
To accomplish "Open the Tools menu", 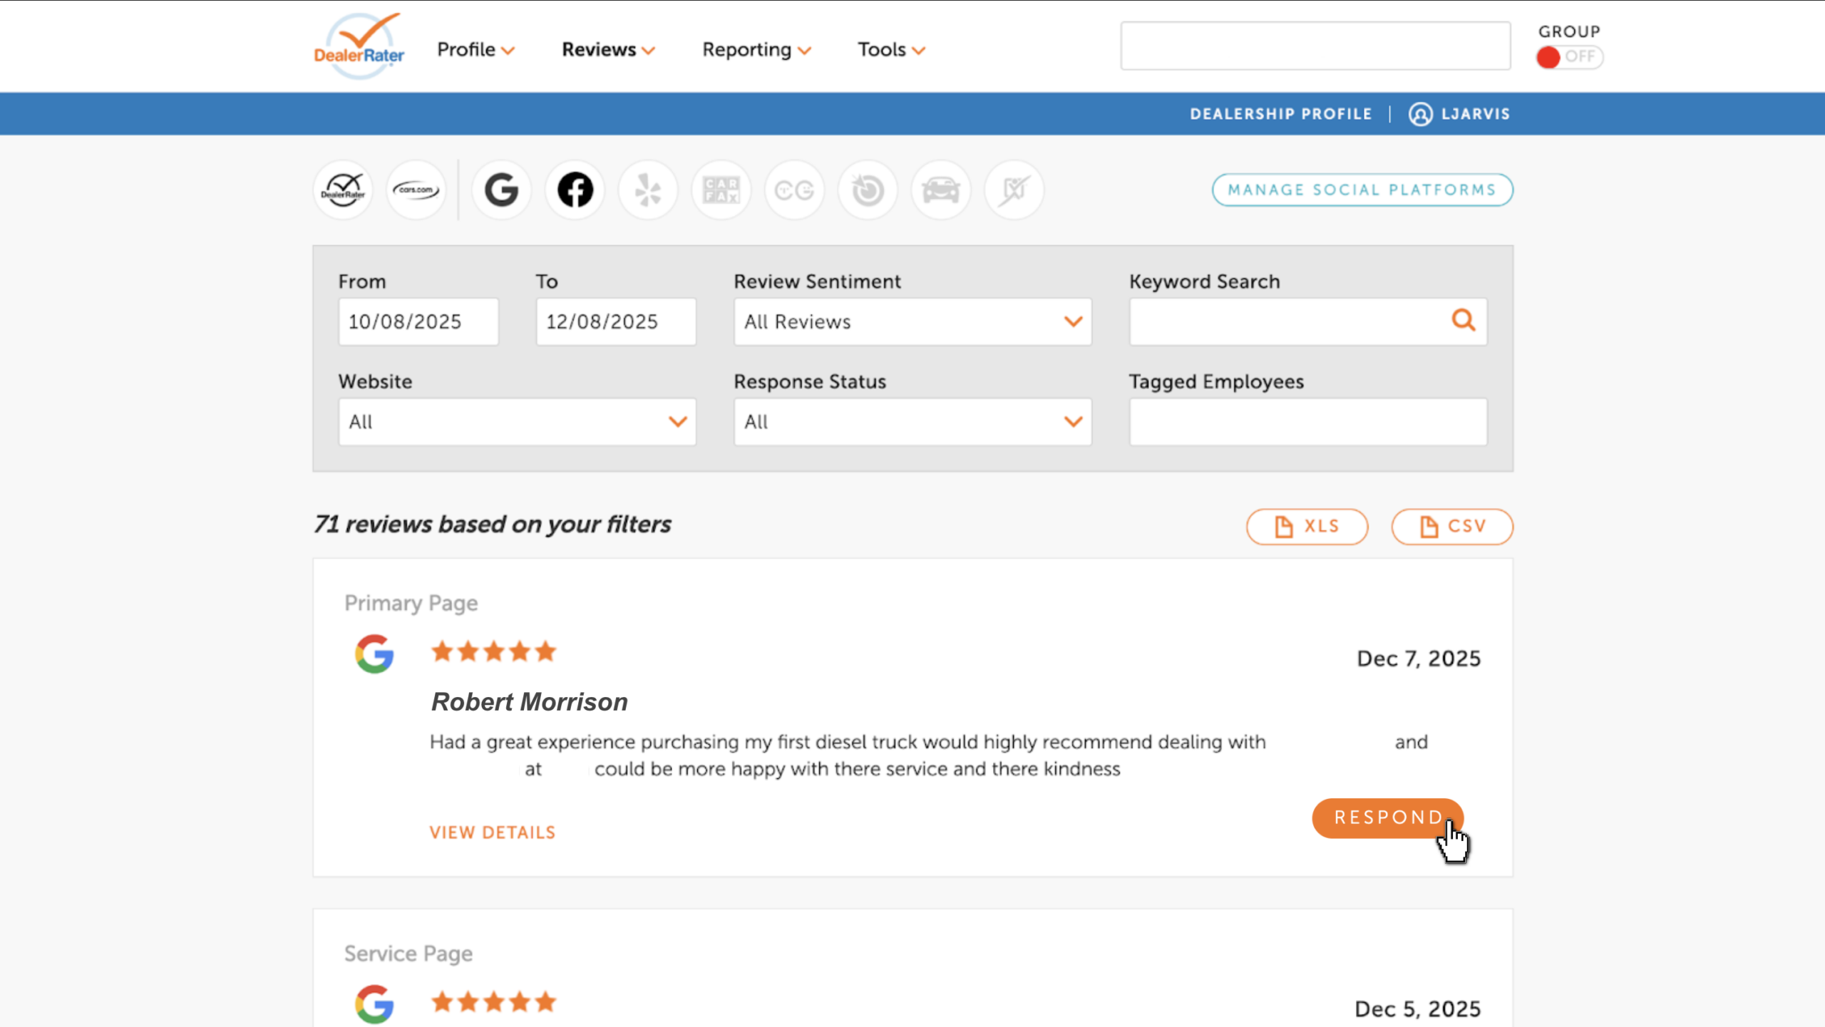I will [x=891, y=50].
